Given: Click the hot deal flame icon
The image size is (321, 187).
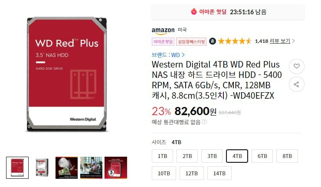Looking at the screenshot, I should (193, 12).
